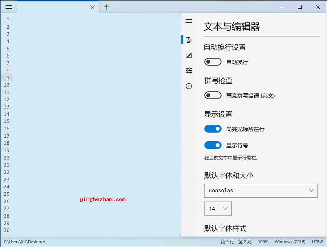Open the Advanced settings sliders icon
The image size is (327, 247).
[189, 71]
